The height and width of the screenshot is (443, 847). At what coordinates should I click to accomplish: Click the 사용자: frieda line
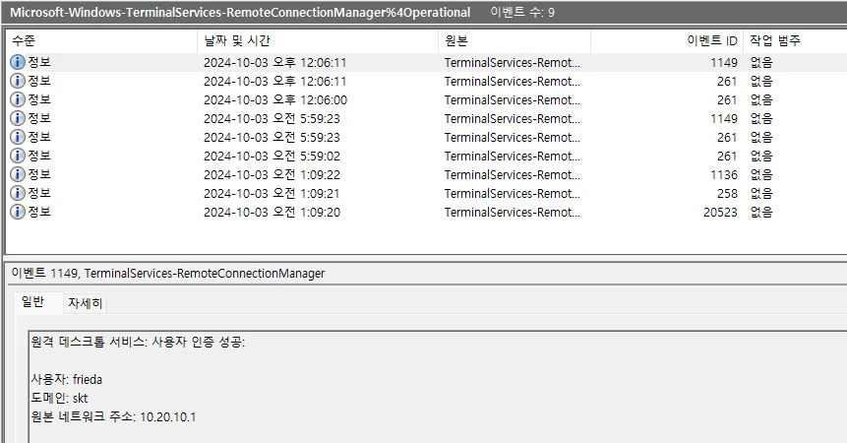(67, 380)
